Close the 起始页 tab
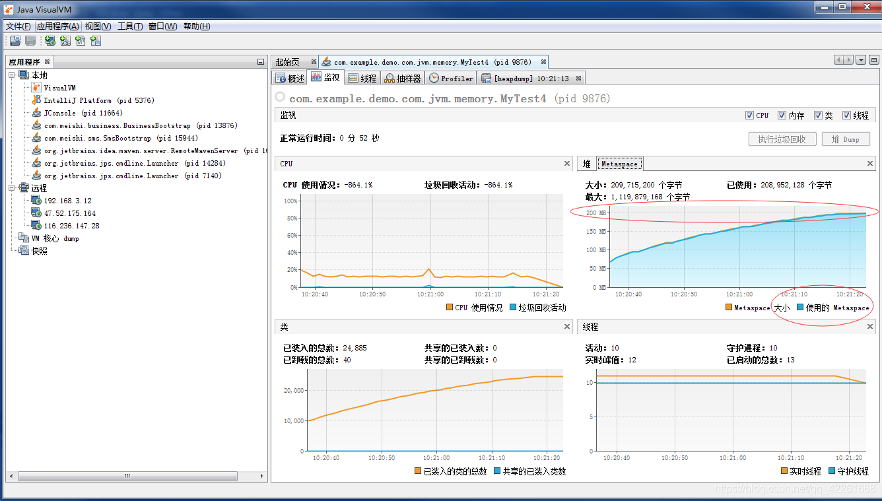The height and width of the screenshot is (501, 882). pyautogui.click(x=312, y=62)
